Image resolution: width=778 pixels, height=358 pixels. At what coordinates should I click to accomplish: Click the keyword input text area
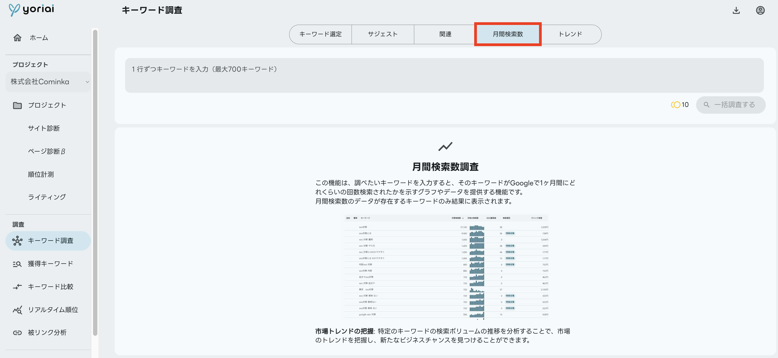444,75
